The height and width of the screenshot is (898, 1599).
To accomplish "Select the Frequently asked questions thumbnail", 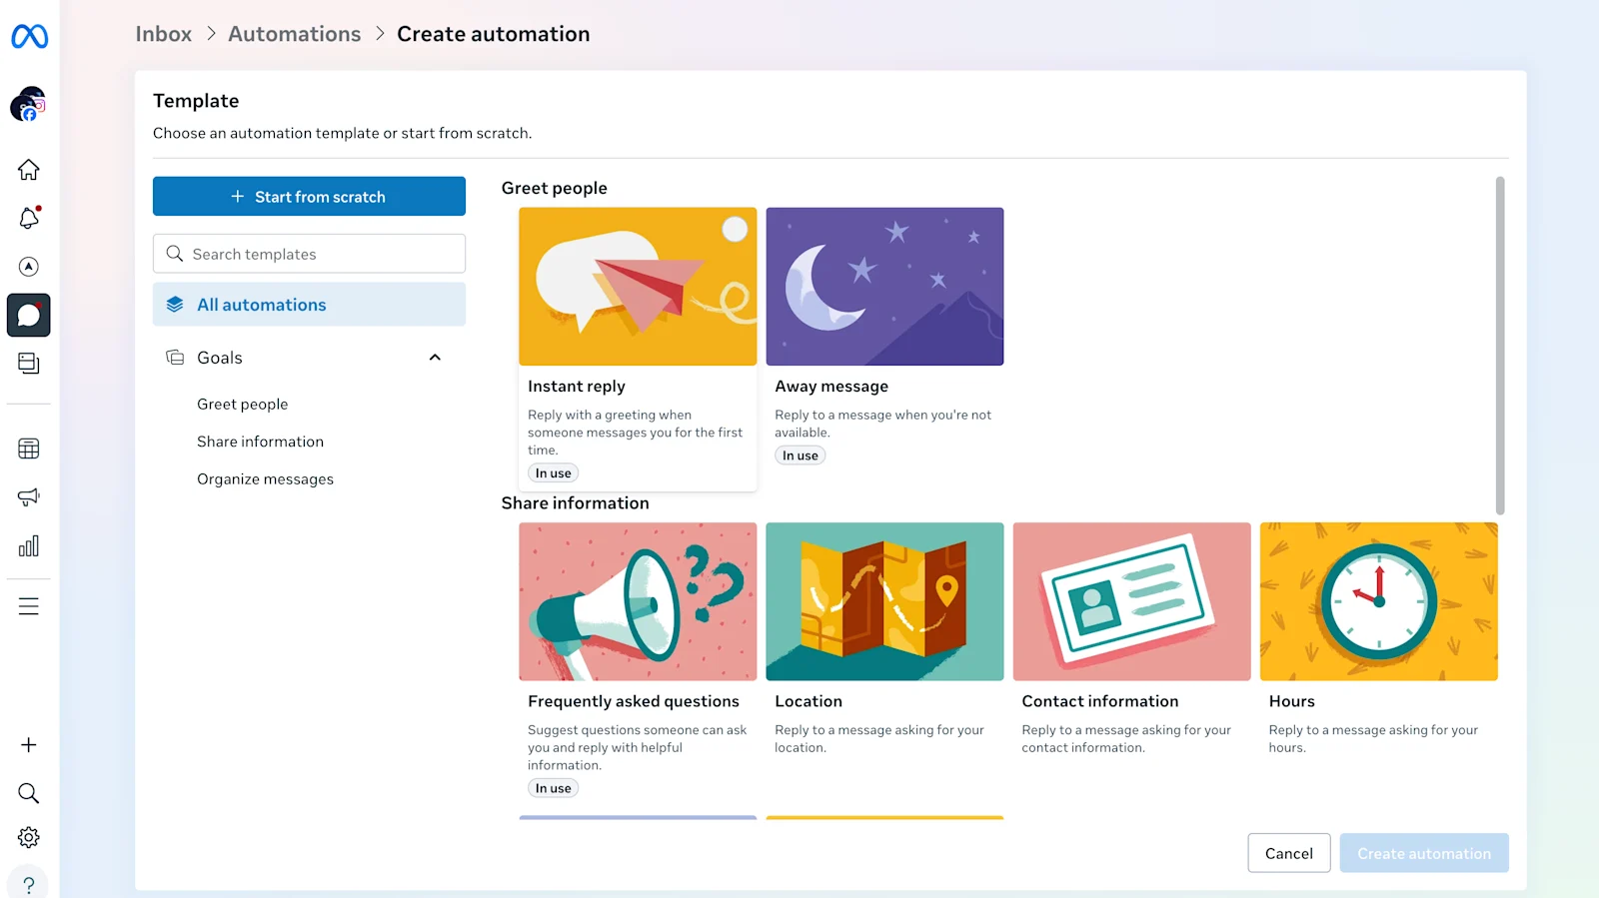I will point(638,601).
